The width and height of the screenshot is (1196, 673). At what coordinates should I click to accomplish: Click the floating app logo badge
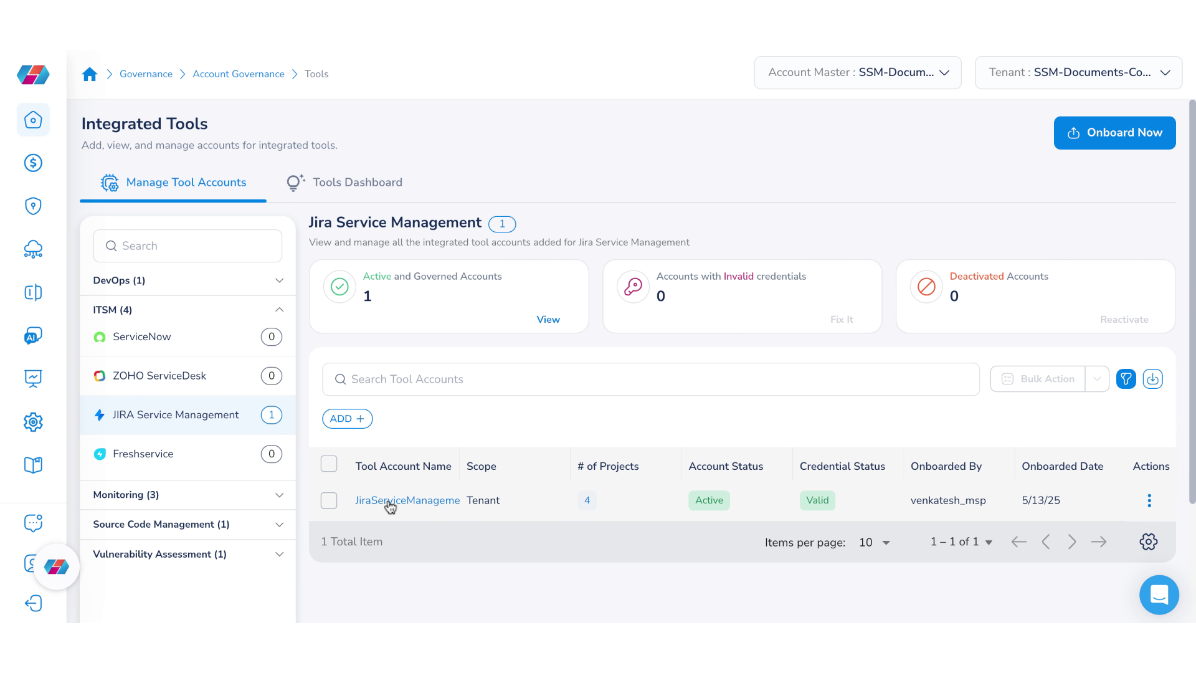(x=57, y=567)
